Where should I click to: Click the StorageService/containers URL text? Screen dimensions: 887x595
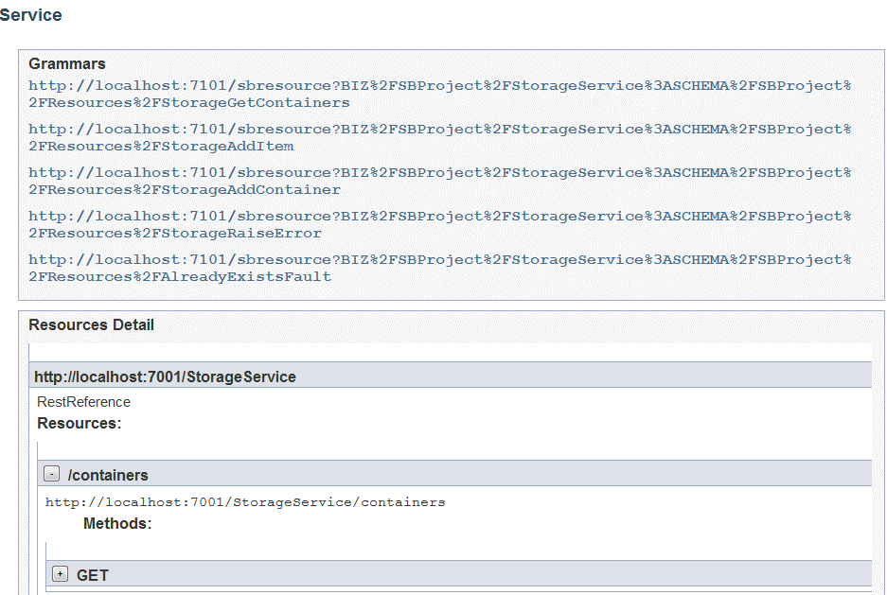[245, 502]
